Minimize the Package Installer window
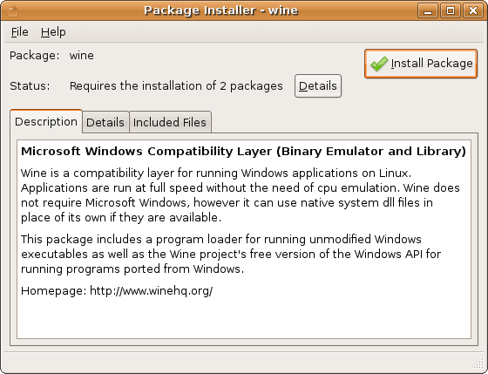Viewport: 488px width, 374px height. click(428, 11)
